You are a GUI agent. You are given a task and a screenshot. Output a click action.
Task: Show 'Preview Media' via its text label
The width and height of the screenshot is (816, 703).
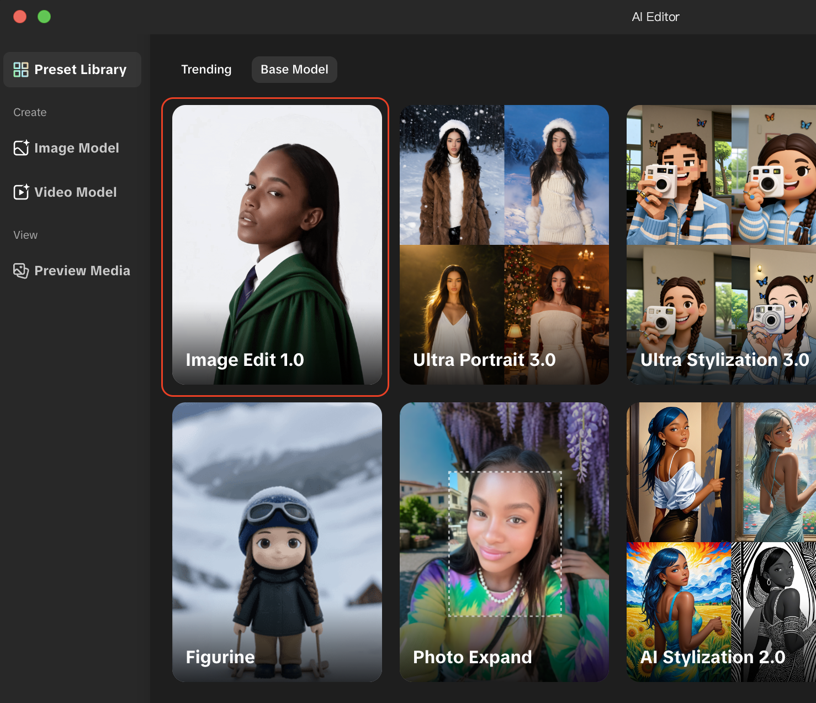point(82,271)
